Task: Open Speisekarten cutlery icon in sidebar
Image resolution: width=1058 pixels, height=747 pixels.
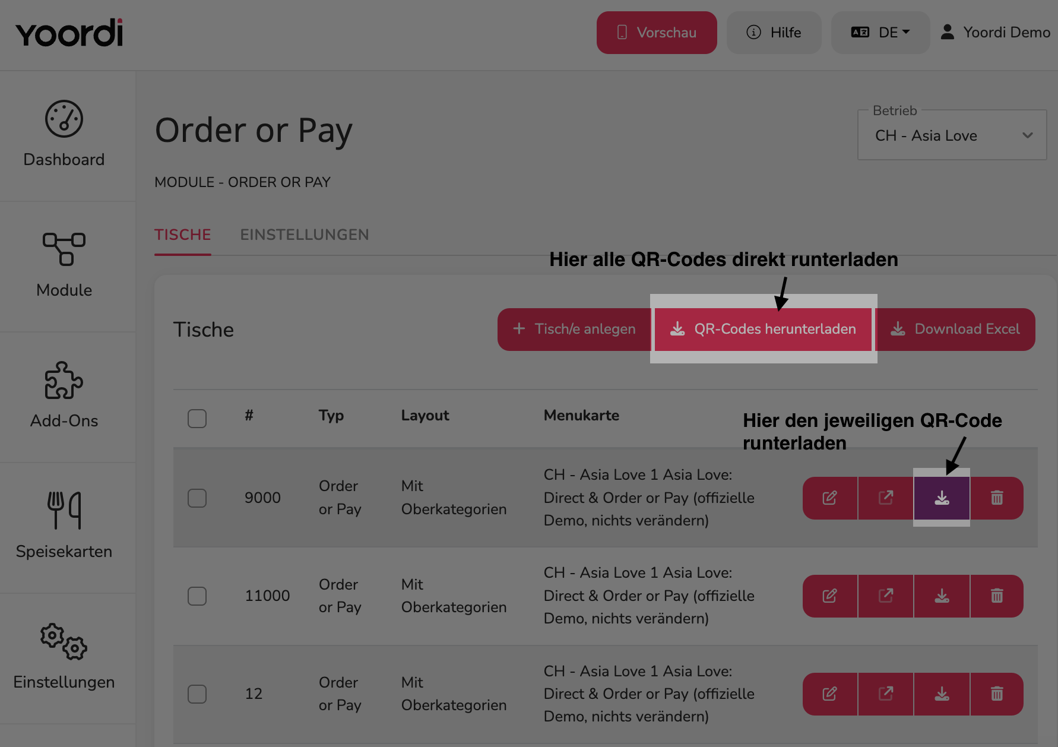Action: coord(64,510)
